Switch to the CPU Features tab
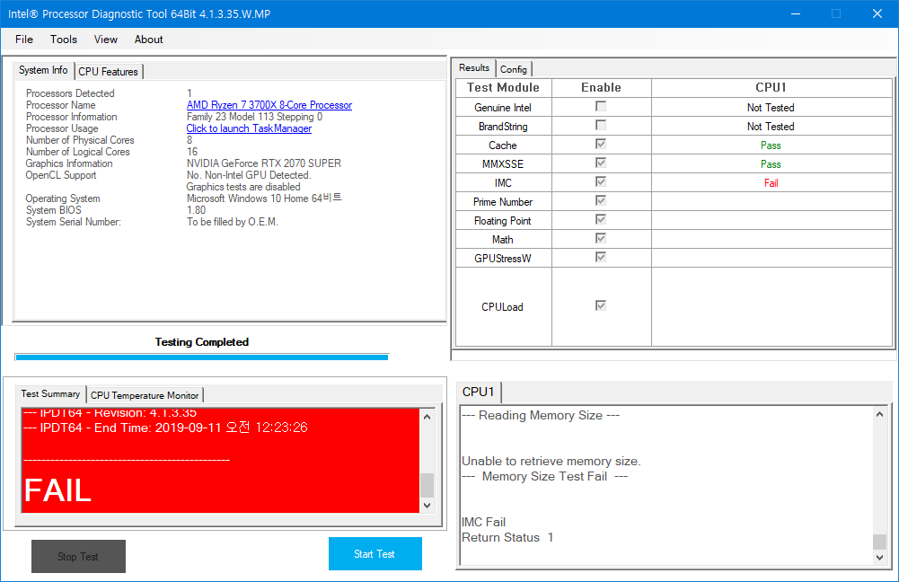 [x=108, y=71]
